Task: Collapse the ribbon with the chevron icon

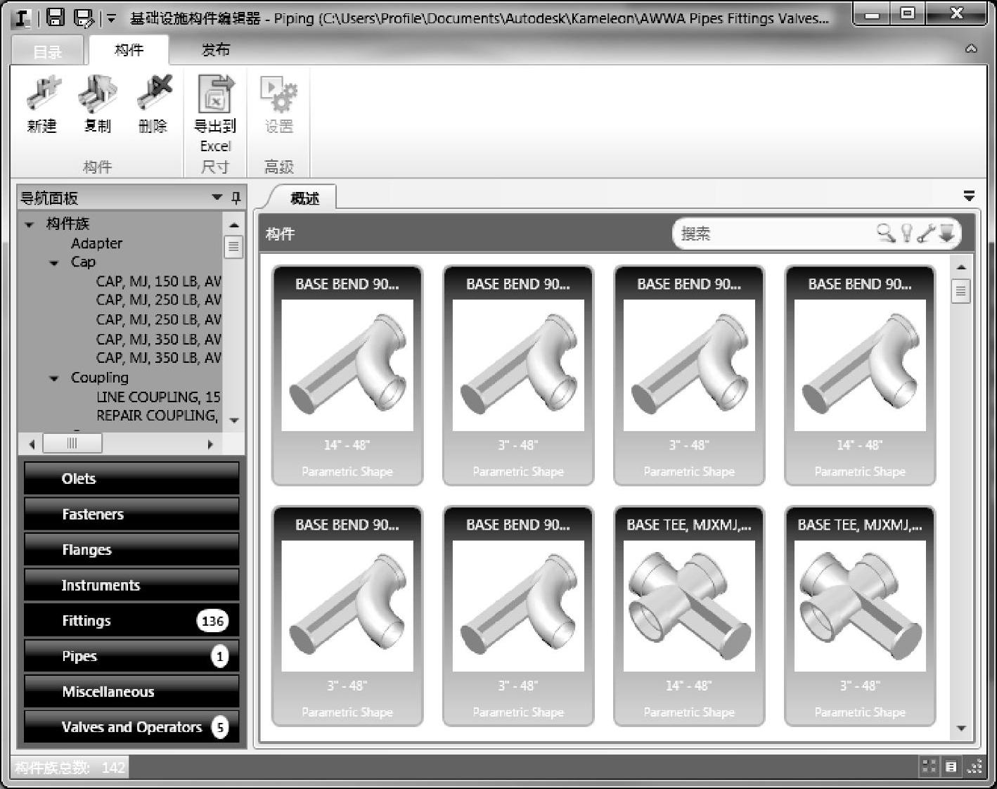Action: coord(971,49)
